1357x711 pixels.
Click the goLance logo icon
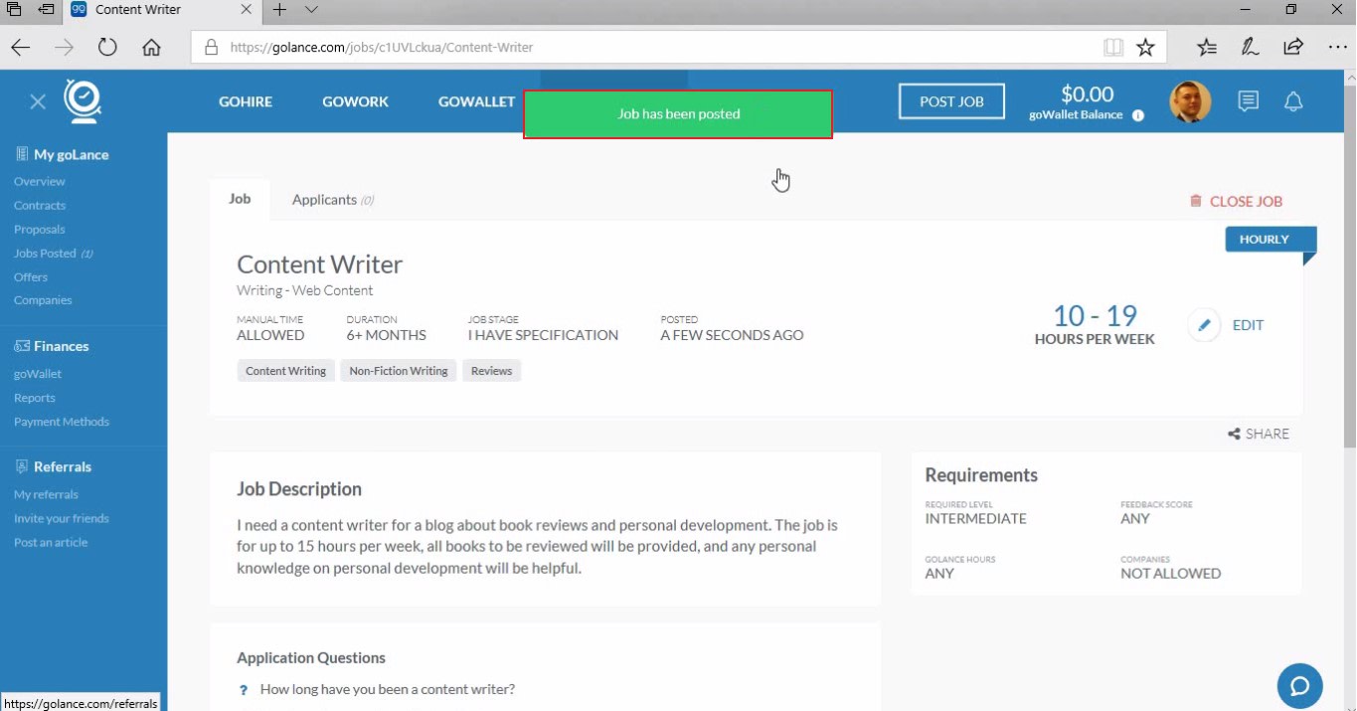click(x=83, y=100)
